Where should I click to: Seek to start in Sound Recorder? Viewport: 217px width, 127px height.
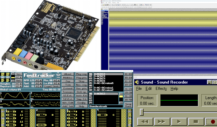145,121
